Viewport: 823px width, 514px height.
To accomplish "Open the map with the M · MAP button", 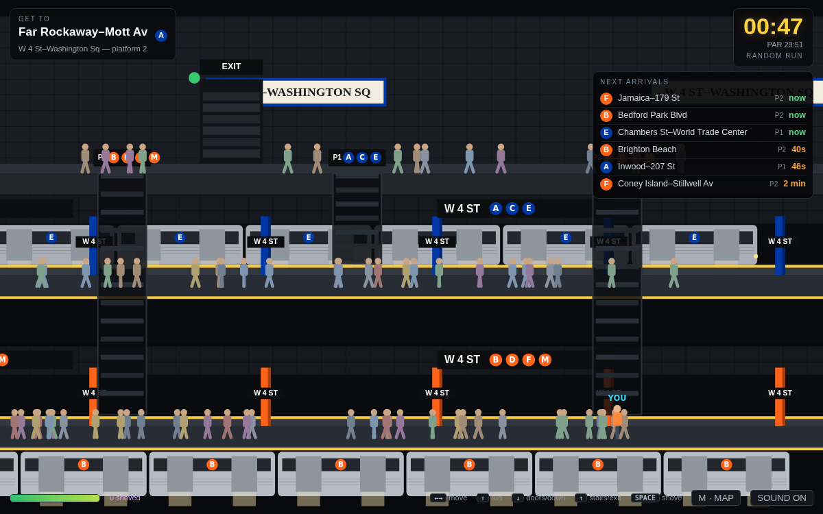I will tap(716, 498).
